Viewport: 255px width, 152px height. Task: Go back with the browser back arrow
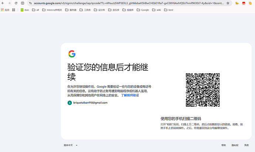[3, 3]
